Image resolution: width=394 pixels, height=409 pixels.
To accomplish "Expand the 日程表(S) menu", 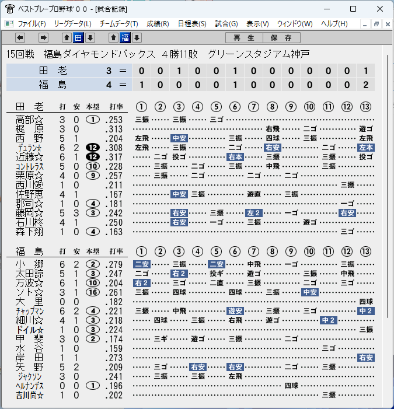I will (x=192, y=24).
